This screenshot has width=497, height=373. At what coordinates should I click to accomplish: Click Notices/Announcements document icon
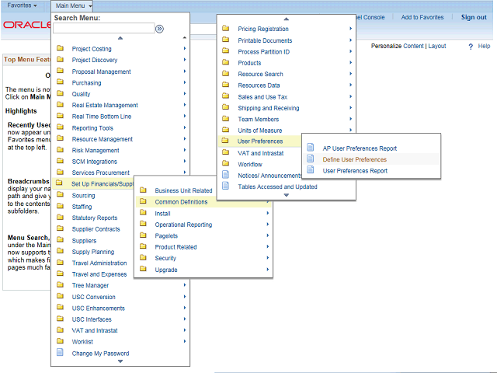[x=226, y=174]
